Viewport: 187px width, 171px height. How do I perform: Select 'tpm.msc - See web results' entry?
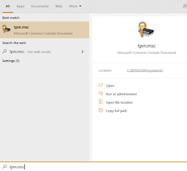pos(44,51)
